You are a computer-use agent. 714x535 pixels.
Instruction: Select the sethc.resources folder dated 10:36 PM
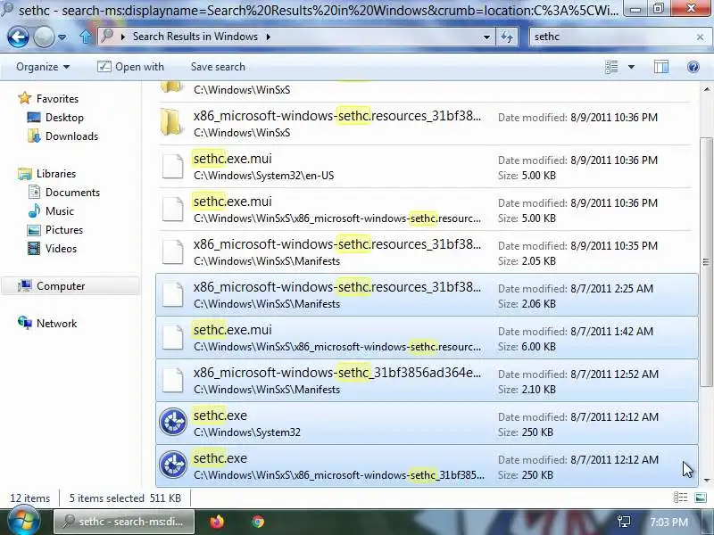(x=427, y=124)
